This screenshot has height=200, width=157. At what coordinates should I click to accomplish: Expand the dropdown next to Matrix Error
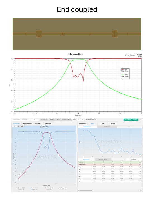click(129, 127)
